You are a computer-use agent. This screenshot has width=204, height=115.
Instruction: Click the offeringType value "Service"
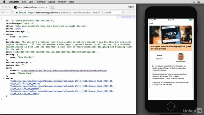[x=29, y=23]
